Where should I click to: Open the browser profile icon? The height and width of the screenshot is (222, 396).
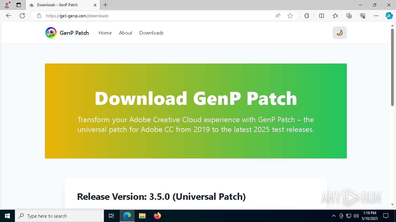tap(7, 5)
